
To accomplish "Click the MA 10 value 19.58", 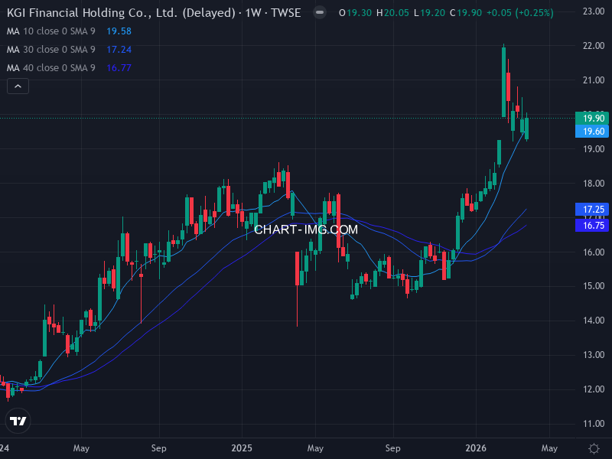I will pos(119,31).
